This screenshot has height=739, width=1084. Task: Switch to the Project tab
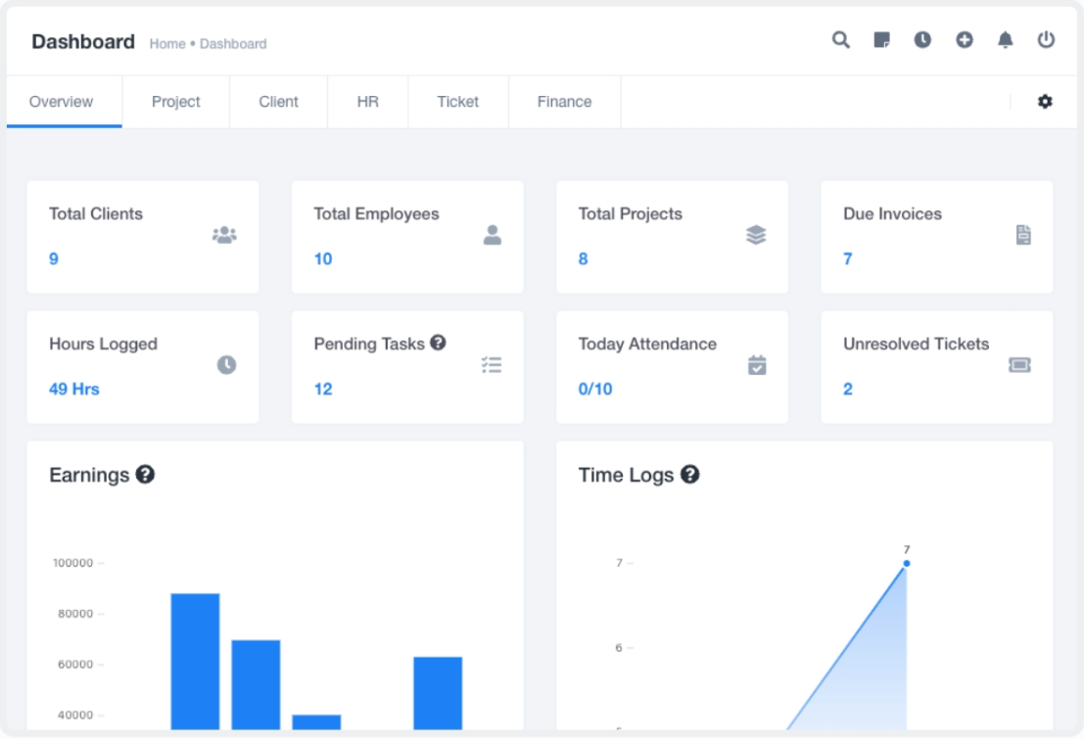point(175,102)
